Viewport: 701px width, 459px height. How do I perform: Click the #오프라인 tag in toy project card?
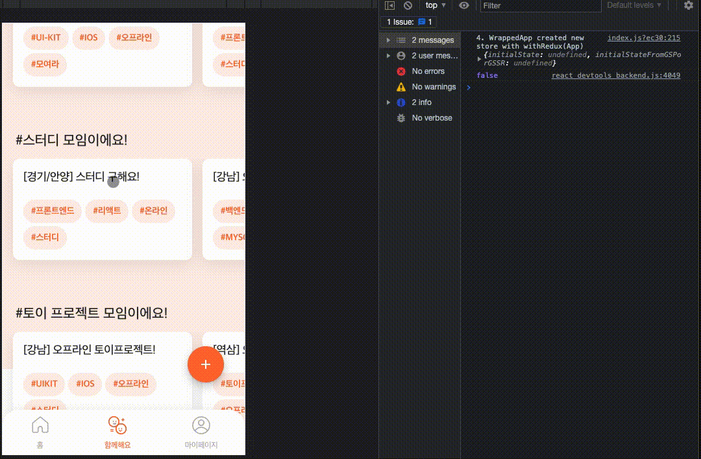coord(130,384)
